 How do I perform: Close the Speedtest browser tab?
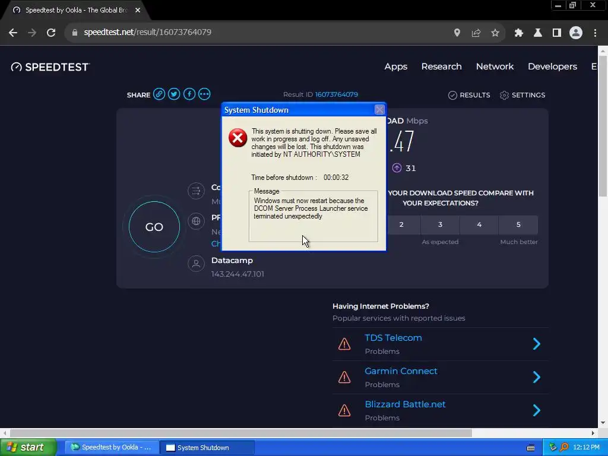[138, 10]
